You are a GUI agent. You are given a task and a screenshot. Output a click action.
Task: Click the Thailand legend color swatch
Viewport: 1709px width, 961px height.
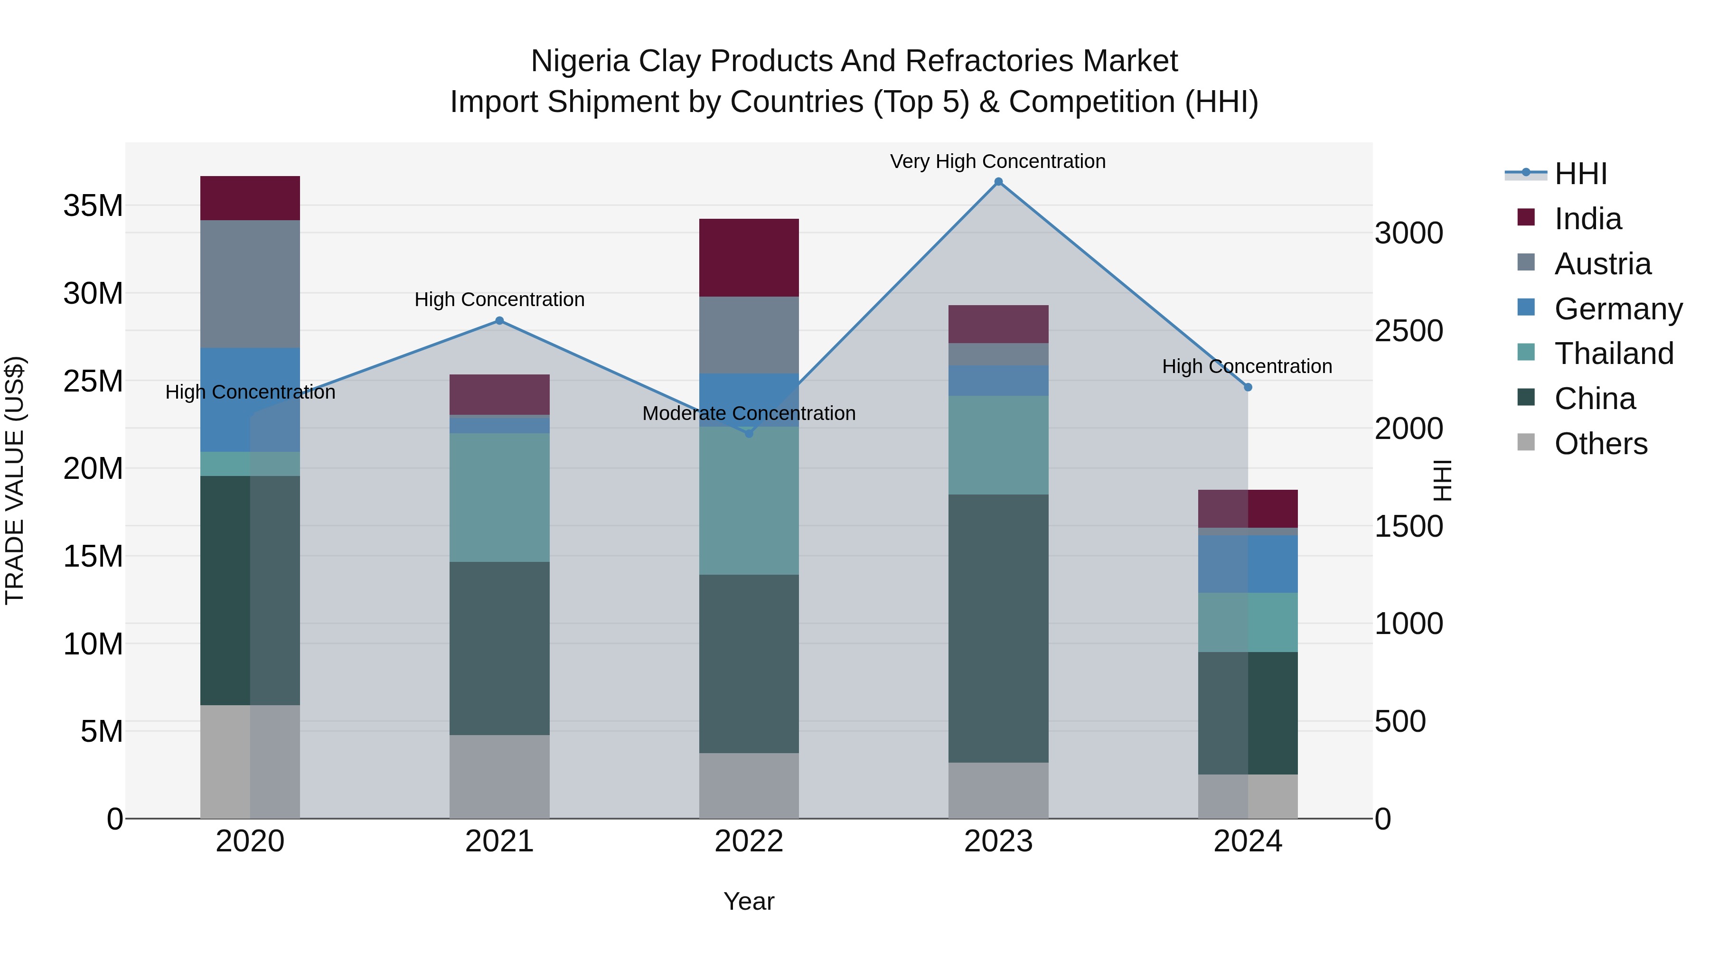[1526, 352]
